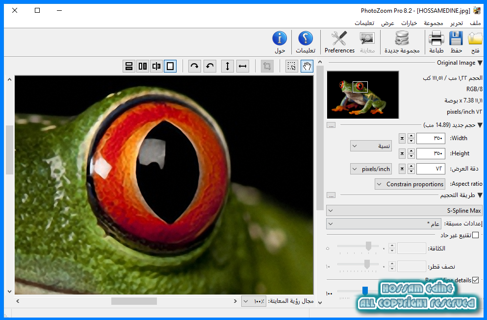Increase Width with stepper up arrow
487x320 pixels.
[411, 136]
